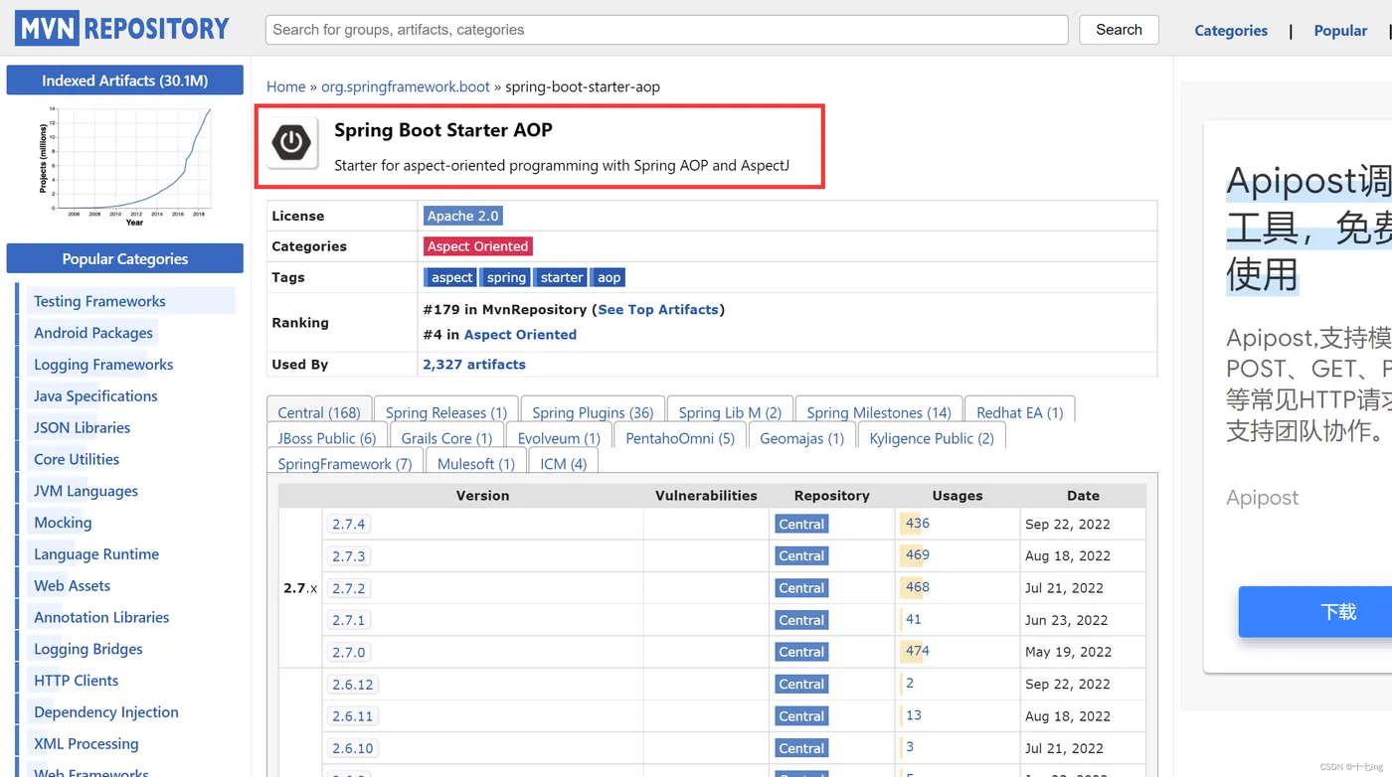Screen dimensions: 1392x777
Task: Click the starter tag
Action: coord(562,277)
